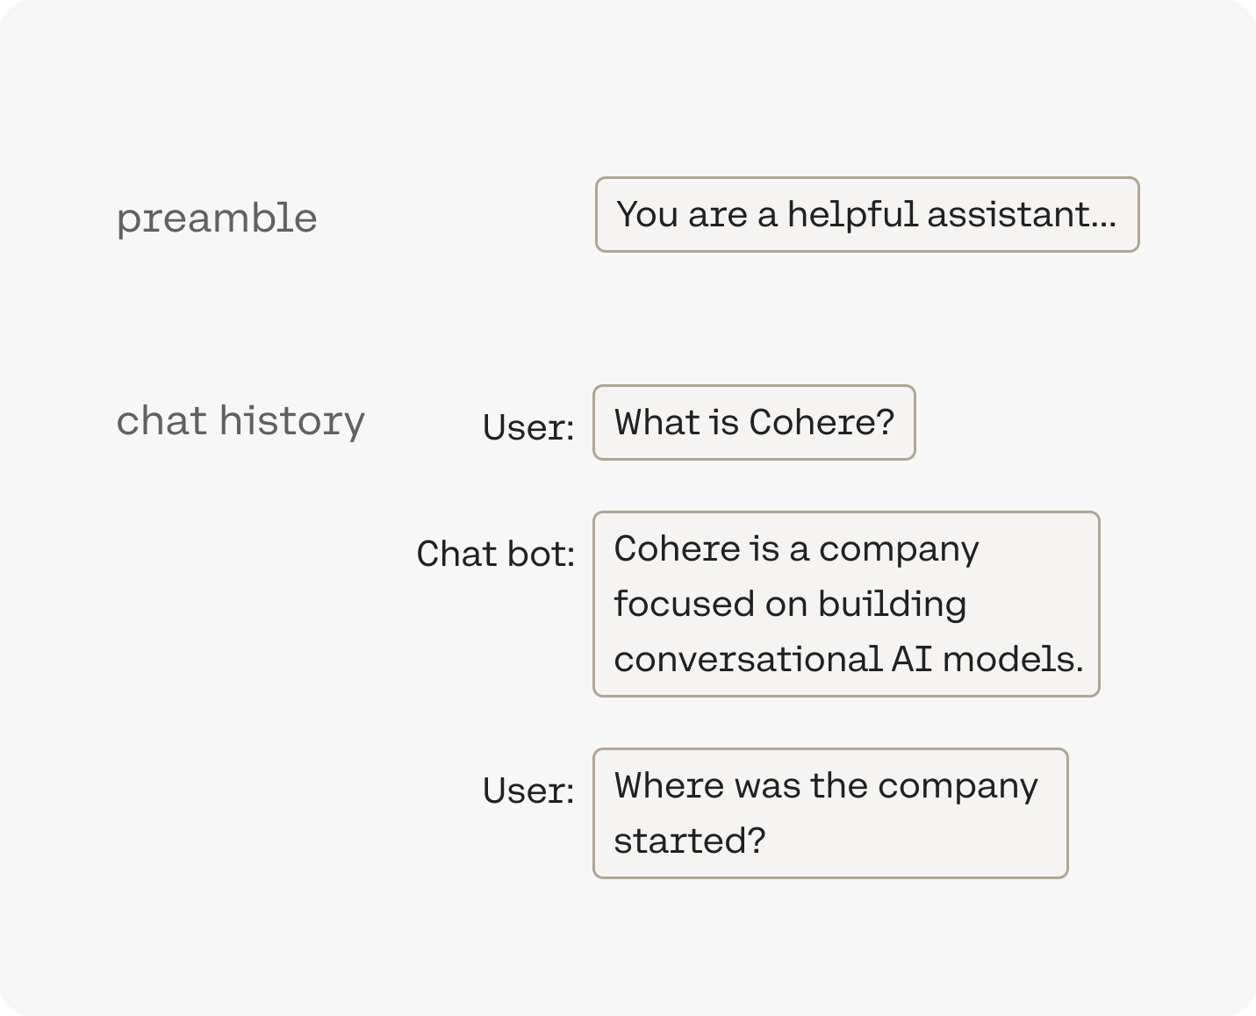The height and width of the screenshot is (1016, 1256).
Task: Click the preamble section label
Action: [217, 218]
